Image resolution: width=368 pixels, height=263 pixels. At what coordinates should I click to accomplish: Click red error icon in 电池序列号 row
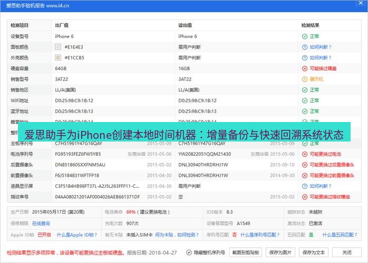click(x=305, y=154)
